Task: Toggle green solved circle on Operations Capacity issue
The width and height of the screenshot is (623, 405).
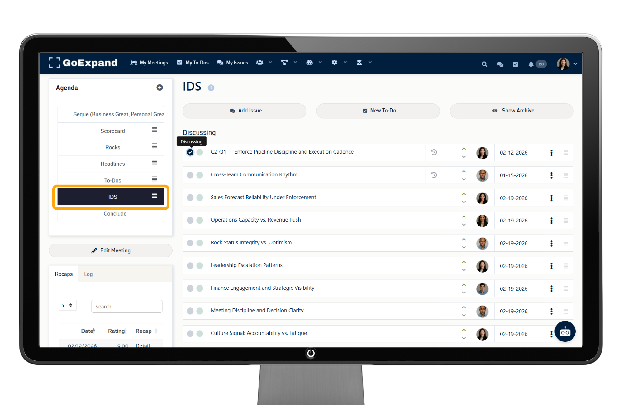Action: 200,220
